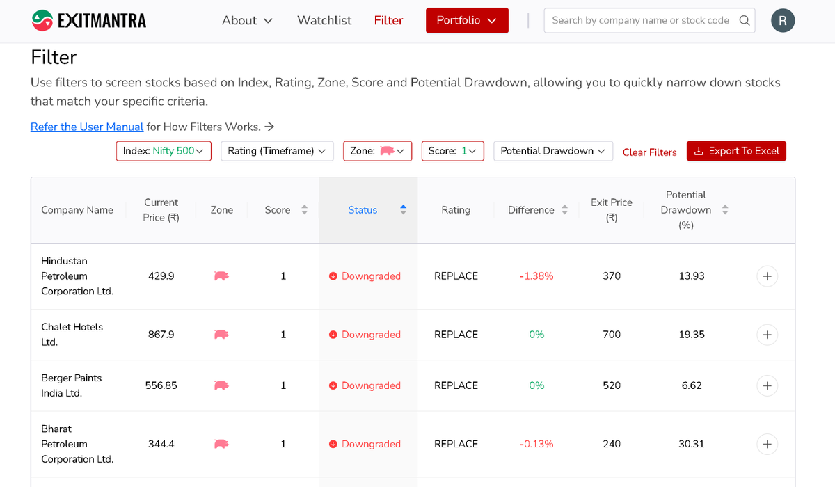This screenshot has height=487, width=835.
Task: Select the Filter nav item
Action: 388,20
